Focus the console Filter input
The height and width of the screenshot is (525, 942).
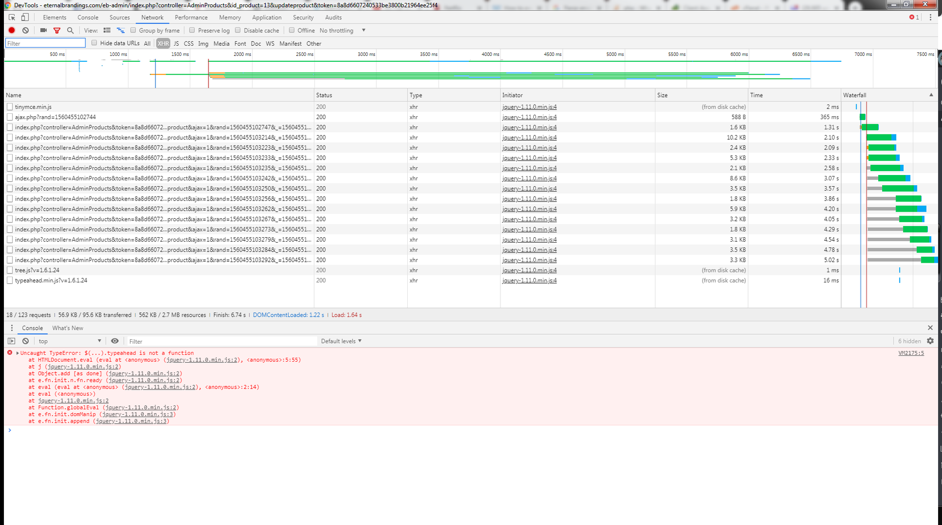click(221, 341)
